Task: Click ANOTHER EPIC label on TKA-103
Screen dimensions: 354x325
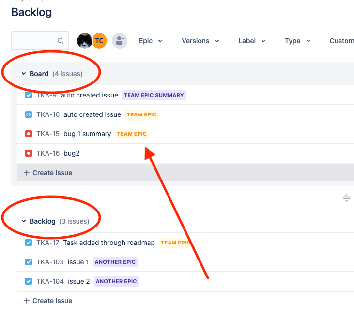Action: tap(115, 262)
